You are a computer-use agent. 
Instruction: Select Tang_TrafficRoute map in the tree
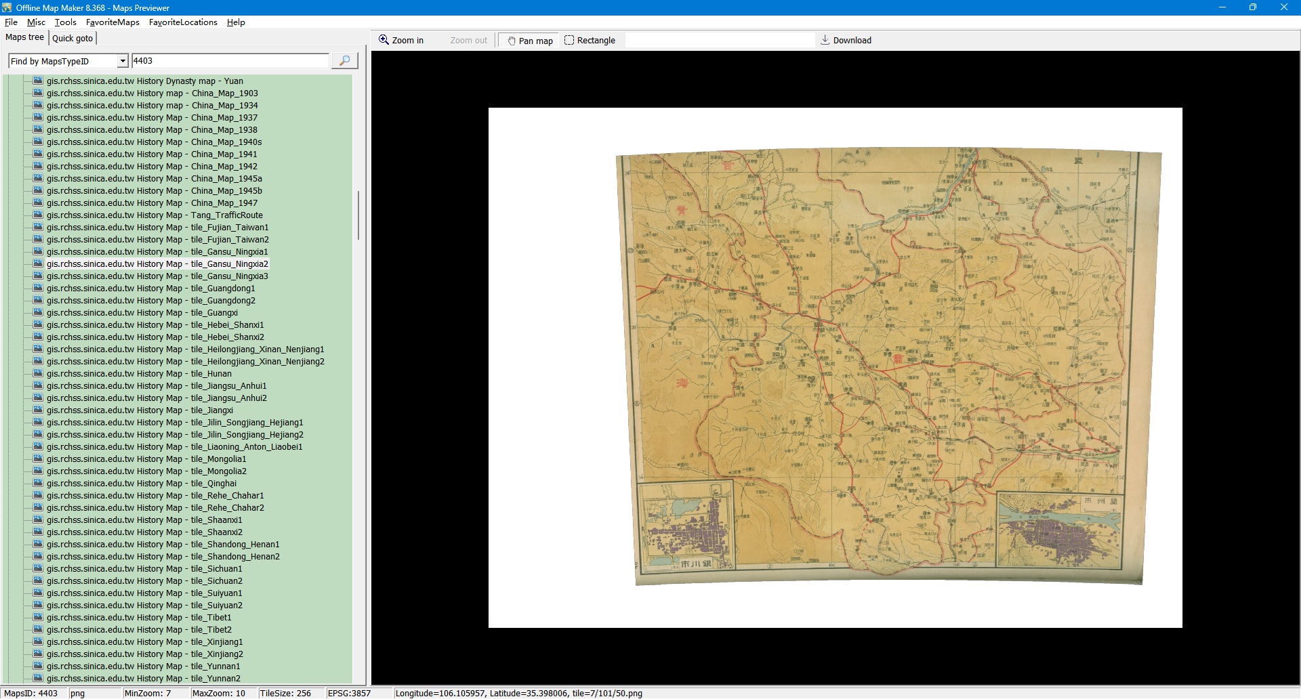click(154, 215)
